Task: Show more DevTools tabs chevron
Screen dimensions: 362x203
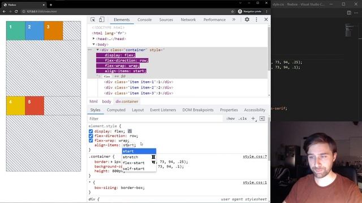Action: pos(234,20)
